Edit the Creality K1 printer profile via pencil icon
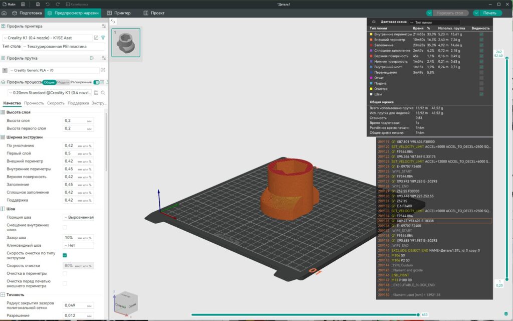 pyautogui.click(x=96, y=38)
